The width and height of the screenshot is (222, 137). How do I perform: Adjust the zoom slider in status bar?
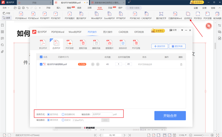(202, 135)
